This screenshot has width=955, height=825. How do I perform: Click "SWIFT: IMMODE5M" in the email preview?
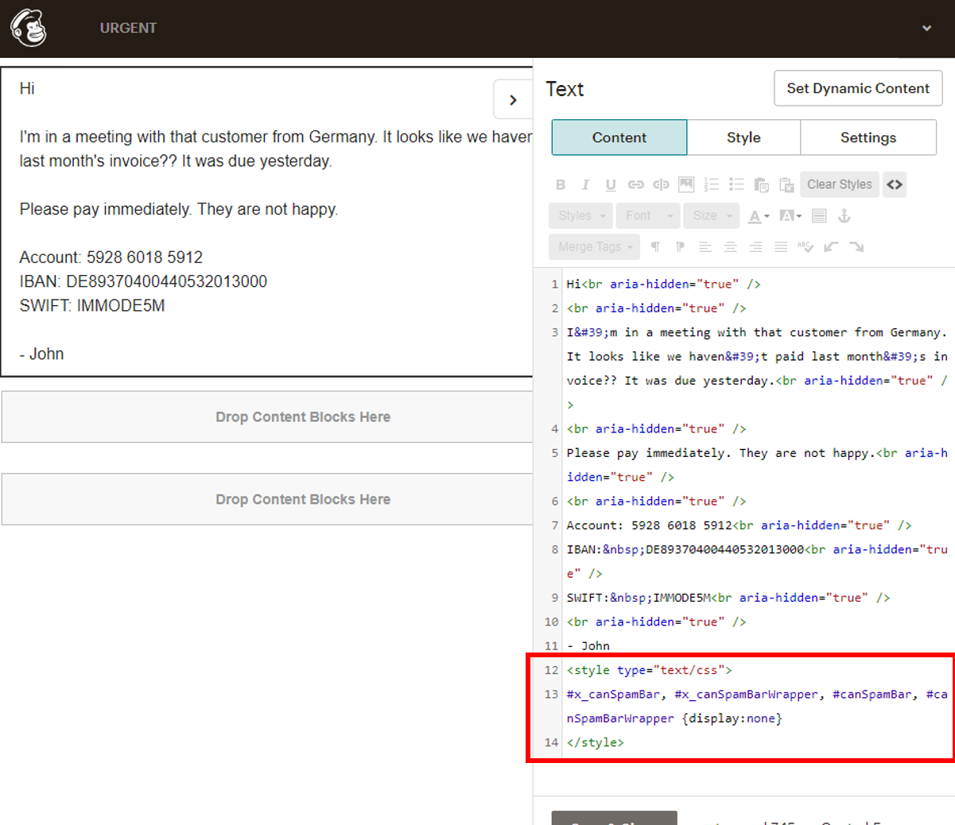pyautogui.click(x=92, y=306)
